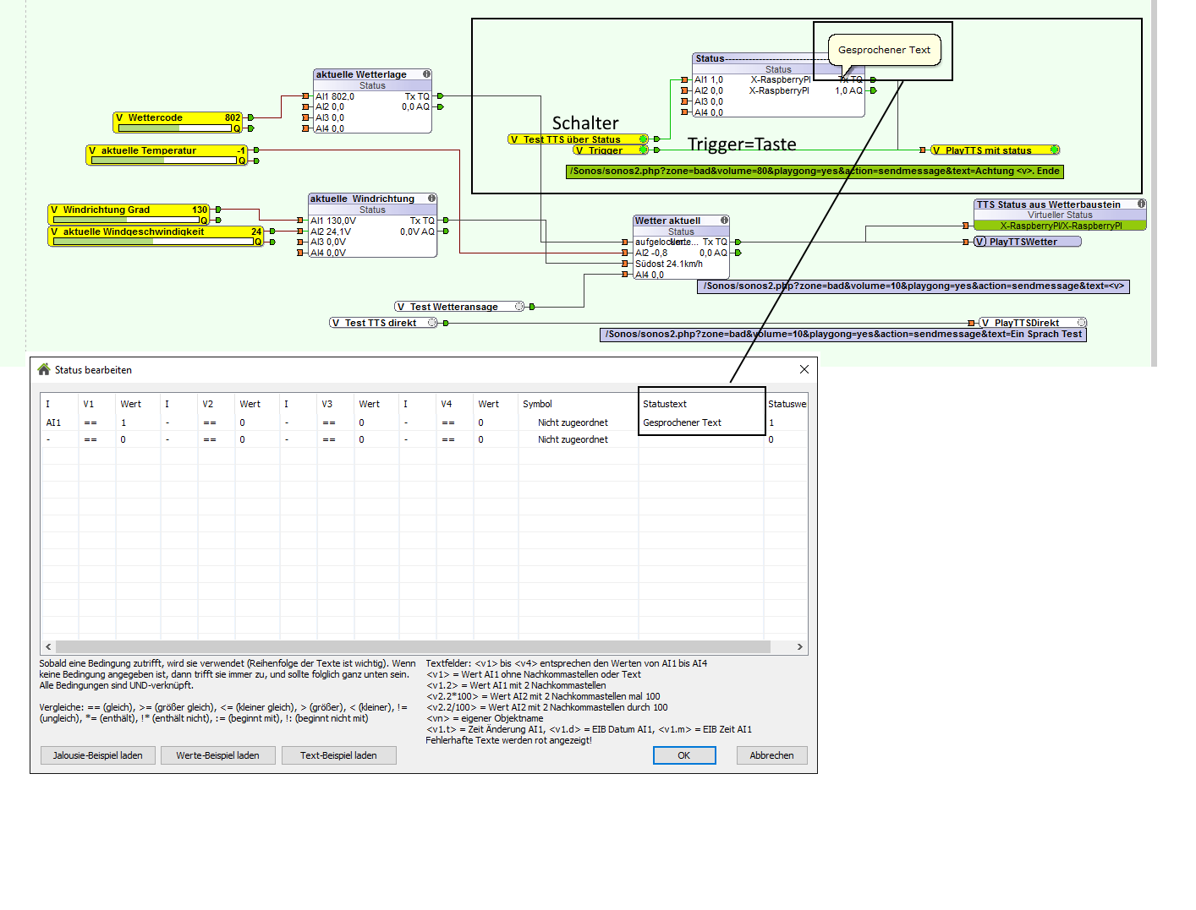Load the Text-Beispiel example
Screen dimensions: 1196x910
pos(338,755)
